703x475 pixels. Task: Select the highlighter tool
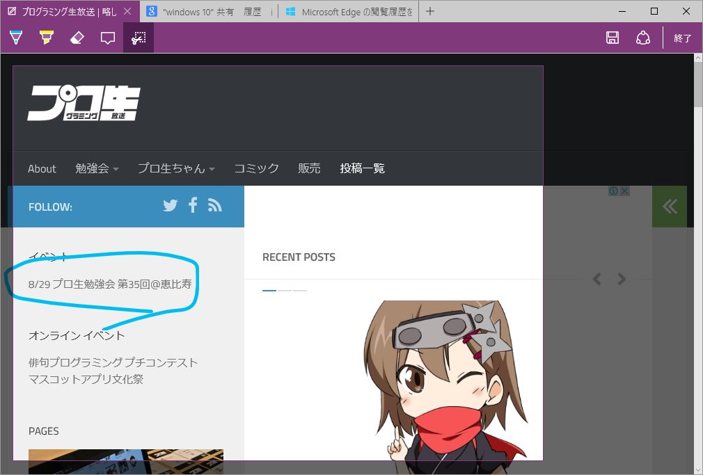[x=46, y=38]
